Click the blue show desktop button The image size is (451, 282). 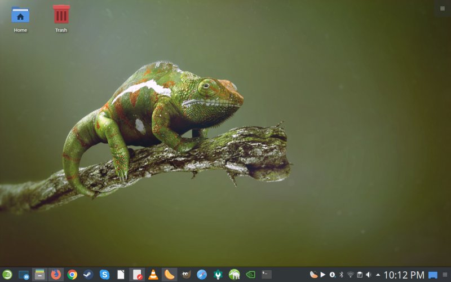(x=433, y=275)
